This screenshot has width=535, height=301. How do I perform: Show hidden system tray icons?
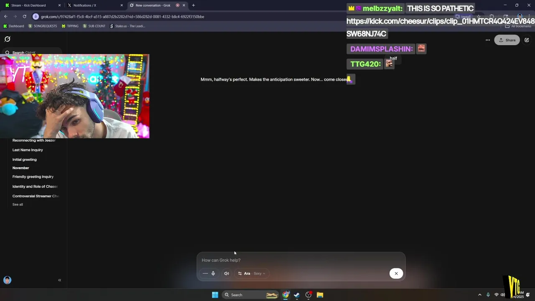click(479, 295)
